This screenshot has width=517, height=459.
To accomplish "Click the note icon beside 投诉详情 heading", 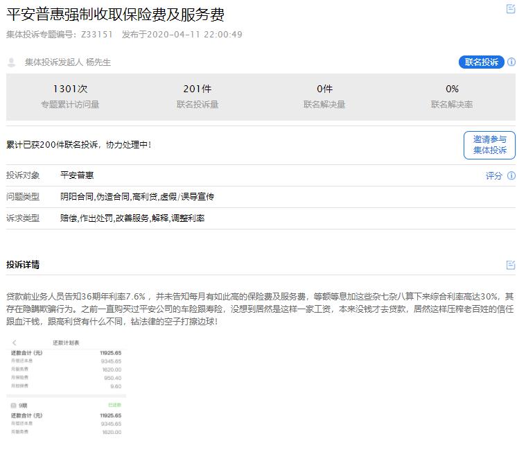I will [510, 265].
